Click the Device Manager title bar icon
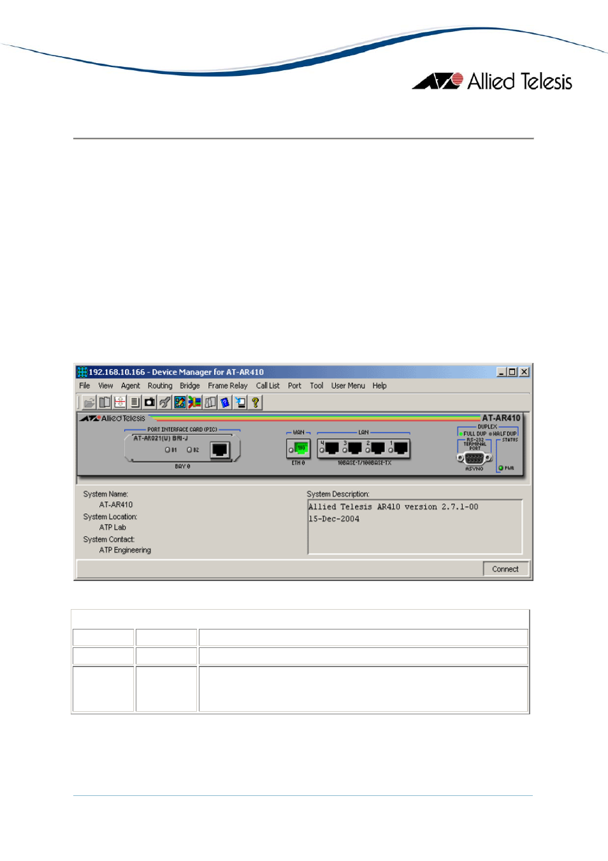 [x=82, y=372]
